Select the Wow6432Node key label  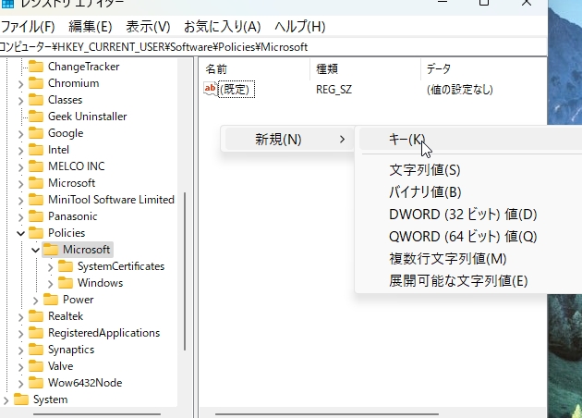click(x=85, y=383)
